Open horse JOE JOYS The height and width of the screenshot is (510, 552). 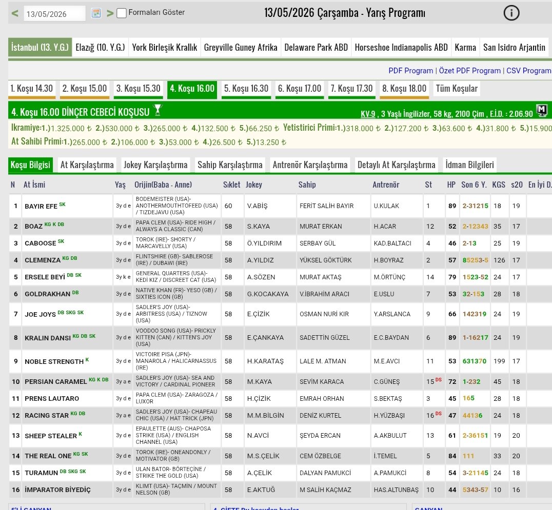pos(40,314)
